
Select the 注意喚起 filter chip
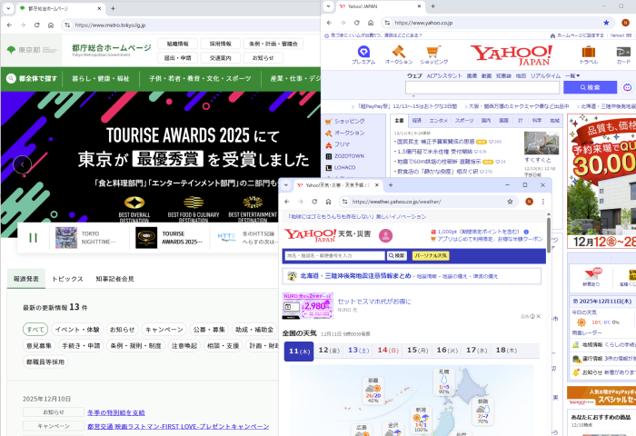point(184,345)
